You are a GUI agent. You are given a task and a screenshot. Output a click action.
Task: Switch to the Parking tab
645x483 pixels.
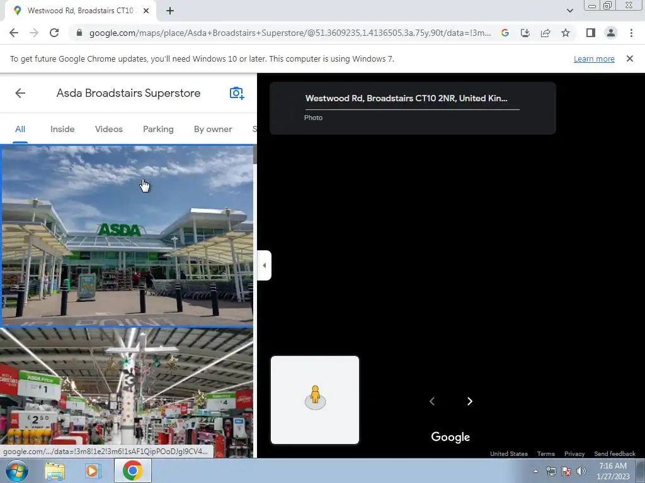(158, 129)
